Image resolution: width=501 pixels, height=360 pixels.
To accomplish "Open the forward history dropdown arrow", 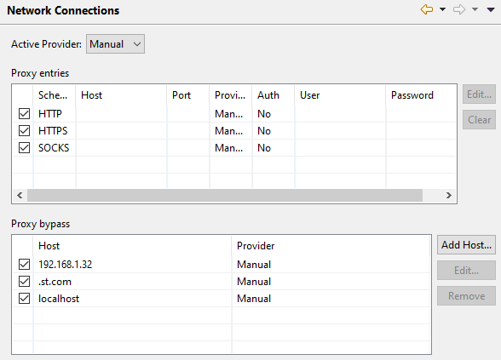I will [475, 9].
